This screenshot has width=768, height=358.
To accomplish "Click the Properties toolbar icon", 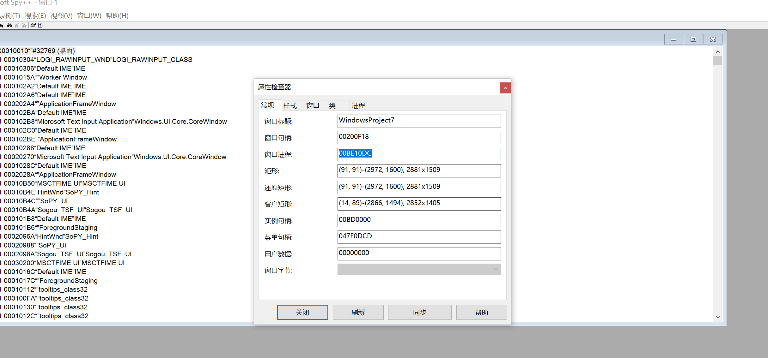I will click(x=33, y=25).
